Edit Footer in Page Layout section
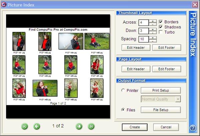The height and width of the screenshot is (136, 200). [x=167, y=69]
